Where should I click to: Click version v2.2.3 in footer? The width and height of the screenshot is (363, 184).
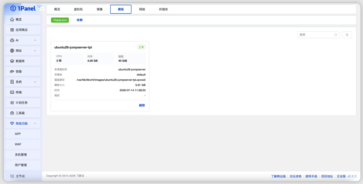pos(352,176)
